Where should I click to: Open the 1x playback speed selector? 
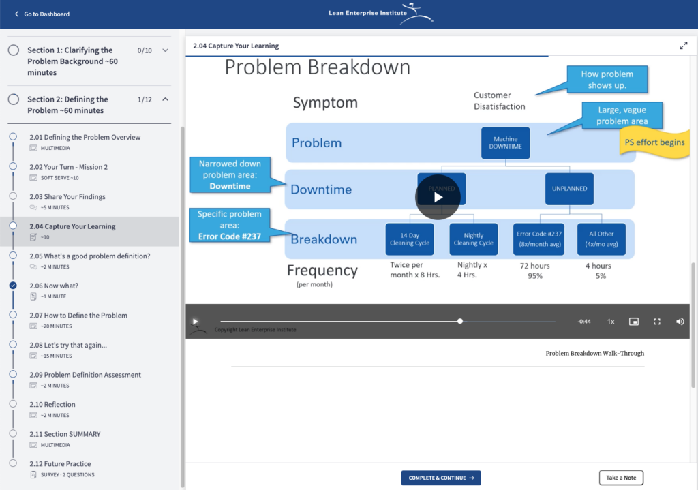(x=611, y=322)
